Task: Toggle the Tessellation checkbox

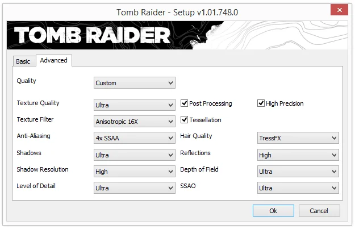Action: tap(184, 119)
